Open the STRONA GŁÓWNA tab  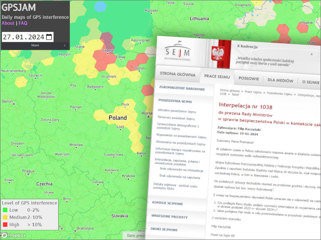pos(177,74)
